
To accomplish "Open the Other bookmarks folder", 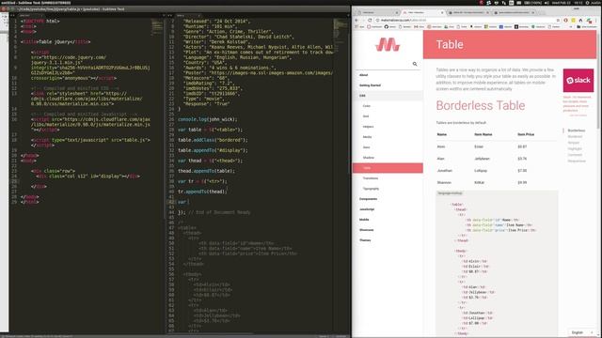I will tap(586, 27).
